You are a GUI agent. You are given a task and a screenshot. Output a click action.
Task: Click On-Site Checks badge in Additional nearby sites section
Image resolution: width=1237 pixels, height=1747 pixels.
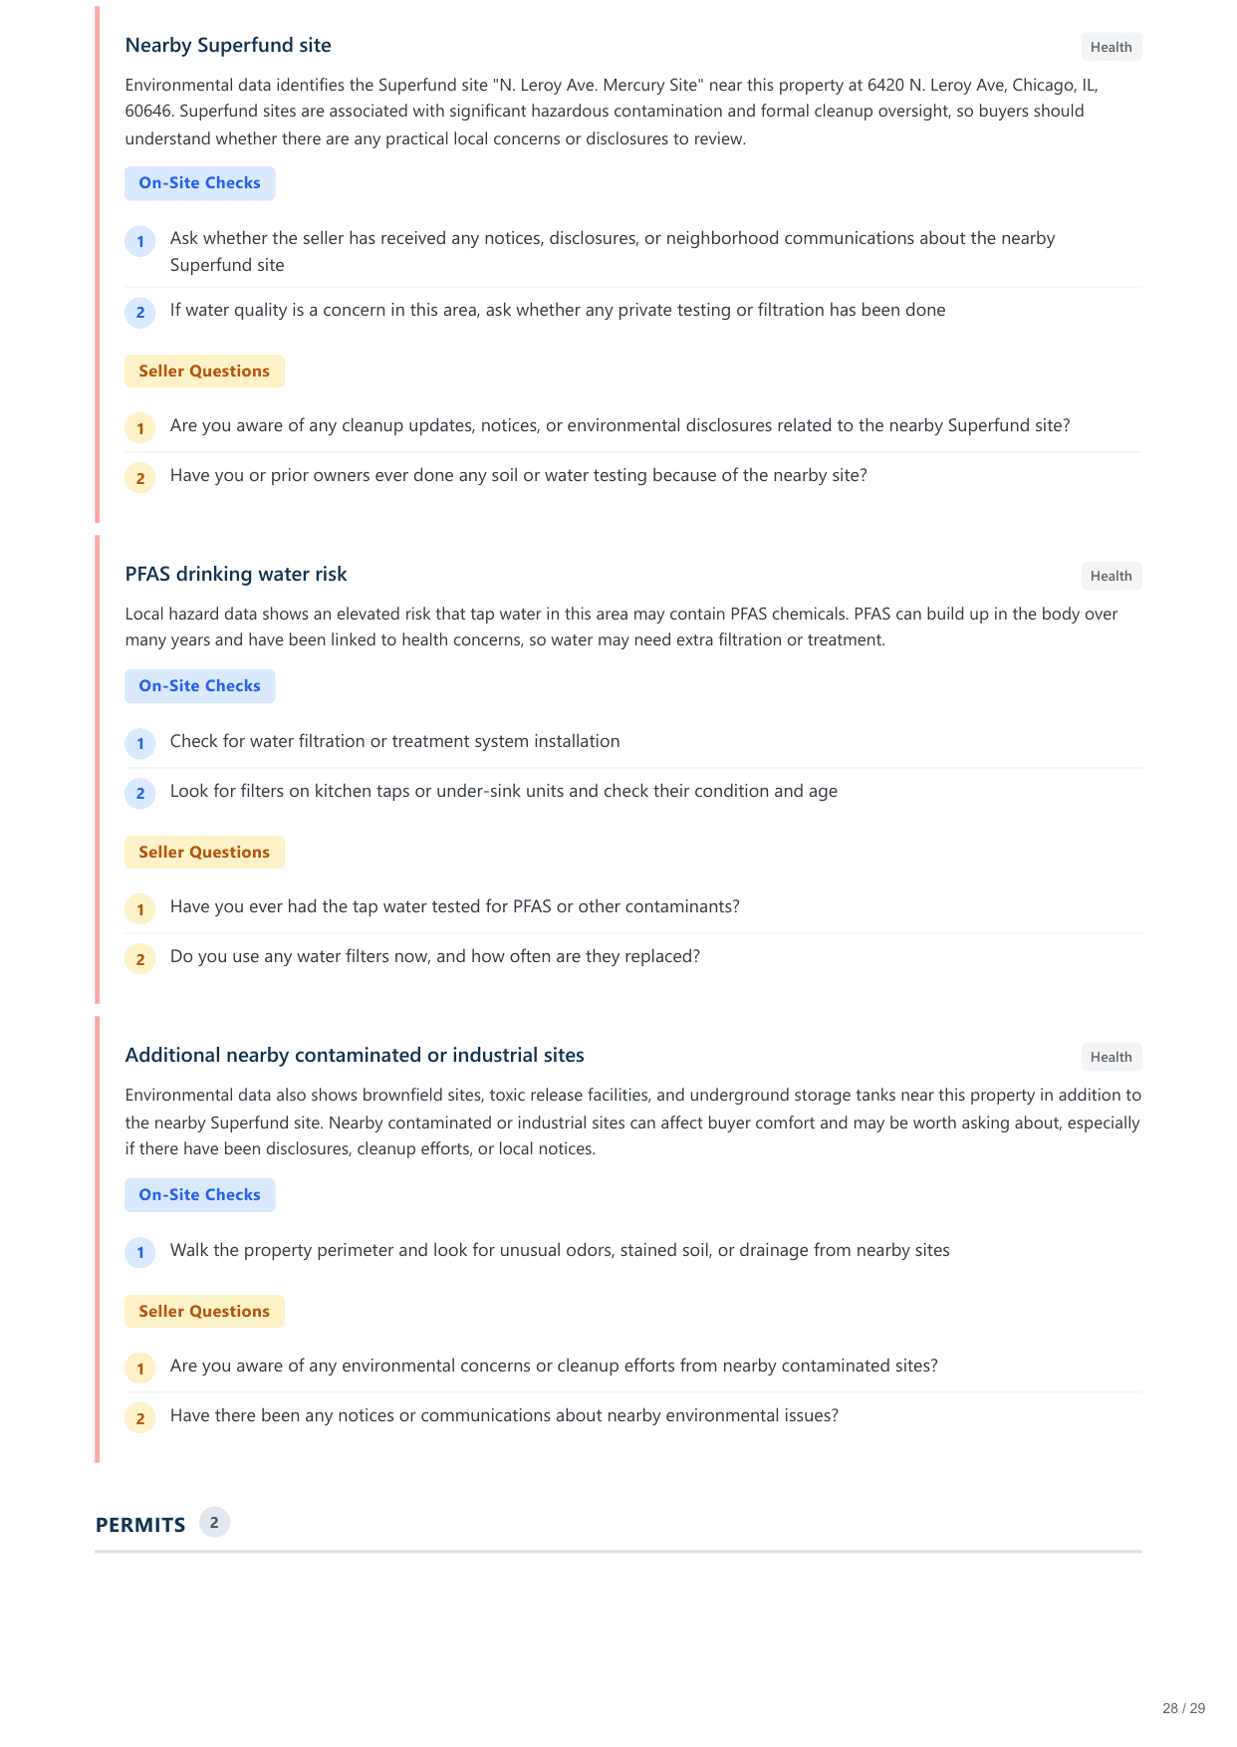[x=199, y=1195]
